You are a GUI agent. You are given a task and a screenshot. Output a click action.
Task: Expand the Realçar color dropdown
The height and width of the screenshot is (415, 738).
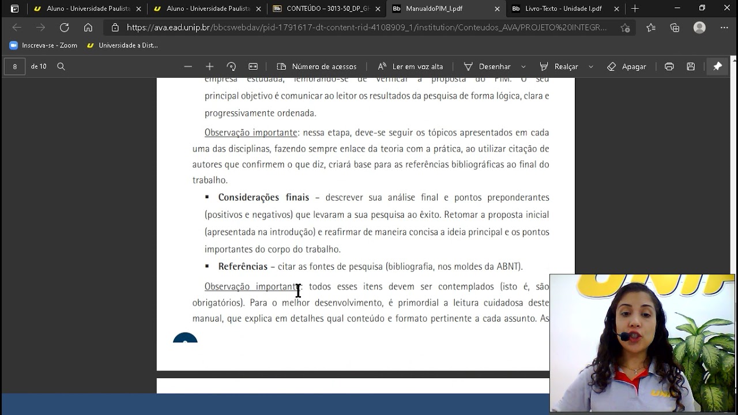click(591, 66)
